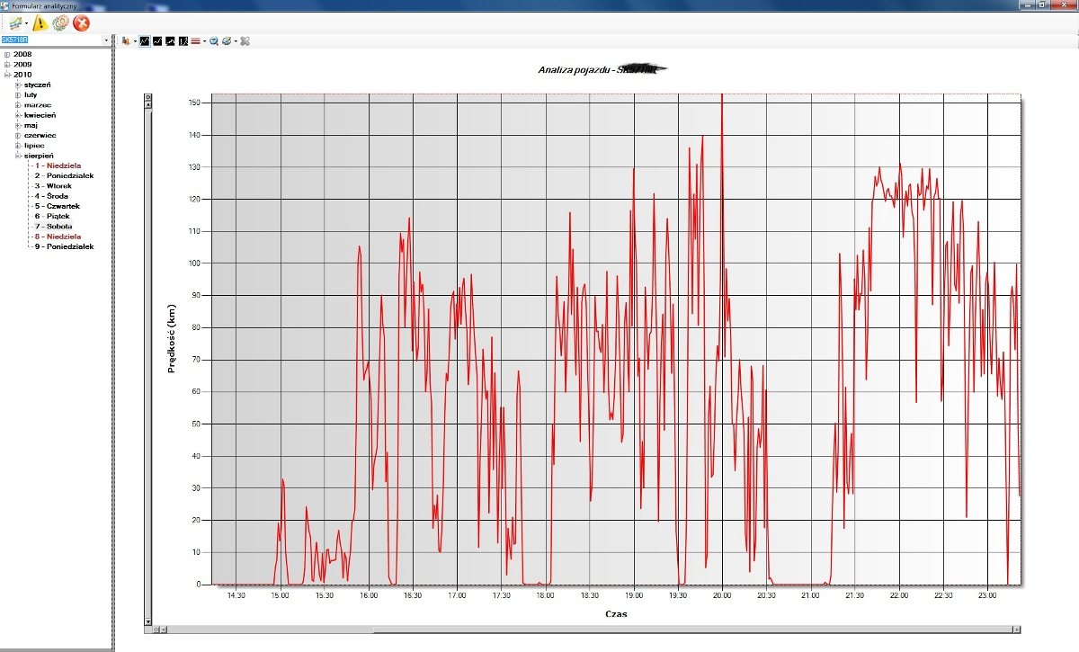The width and height of the screenshot is (1079, 652).
Task: Select day 4 - Środa
Action: [51, 196]
